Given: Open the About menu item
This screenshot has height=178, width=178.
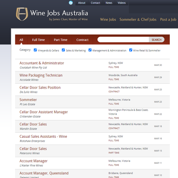Looking at the screenshot, I should coord(82,3).
